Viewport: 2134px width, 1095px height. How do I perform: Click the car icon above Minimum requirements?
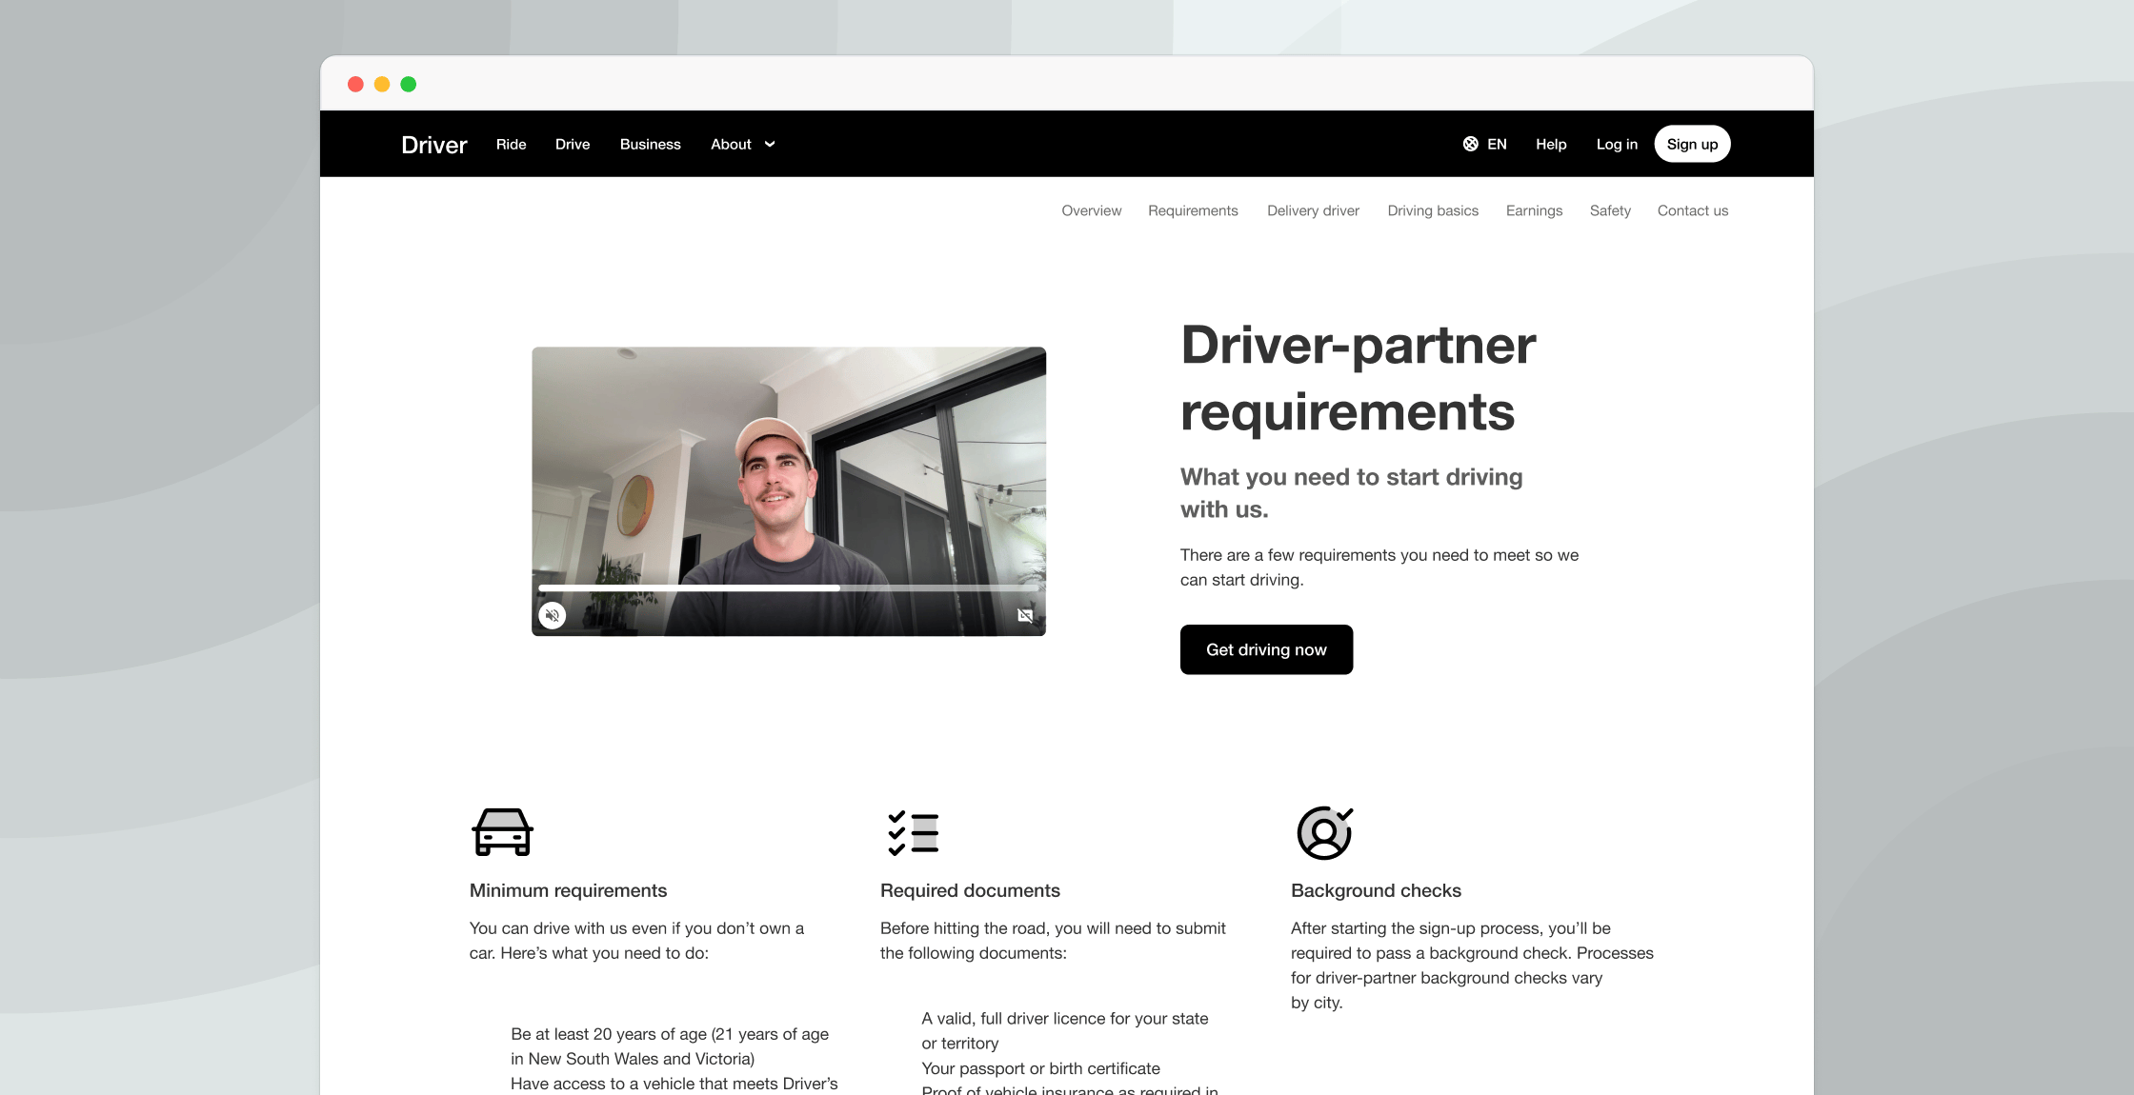coord(502,832)
